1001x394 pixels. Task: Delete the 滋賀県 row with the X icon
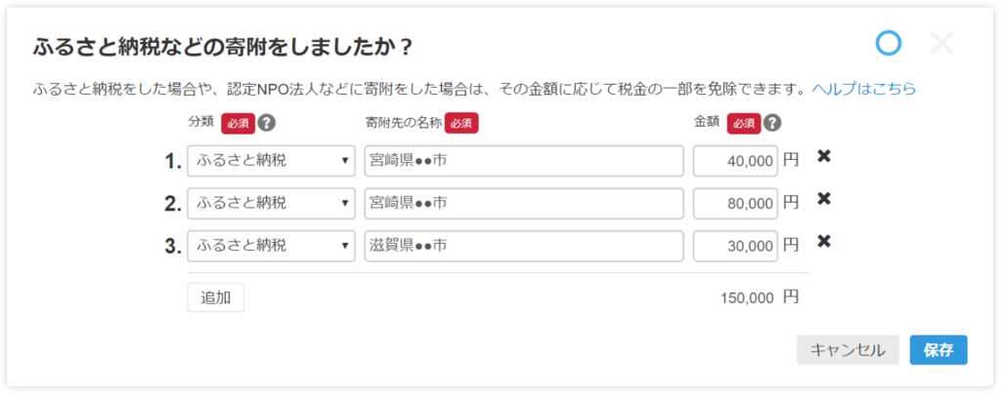coord(824,242)
